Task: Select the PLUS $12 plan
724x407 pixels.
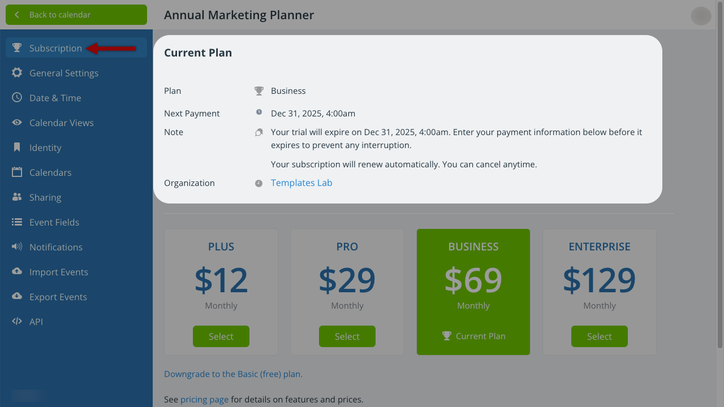Action: [221, 336]
